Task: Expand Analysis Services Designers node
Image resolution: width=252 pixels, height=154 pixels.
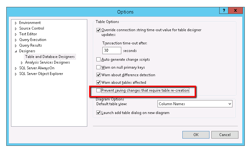Action: (22, 63)
